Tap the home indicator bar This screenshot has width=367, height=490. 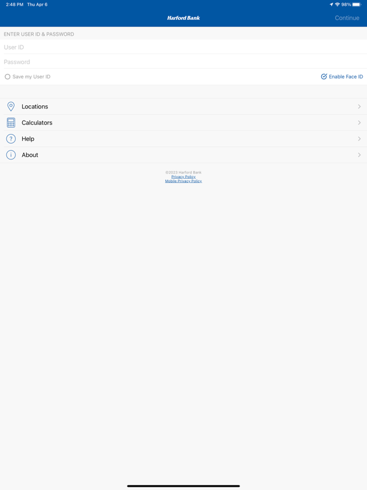coord(183,486)
